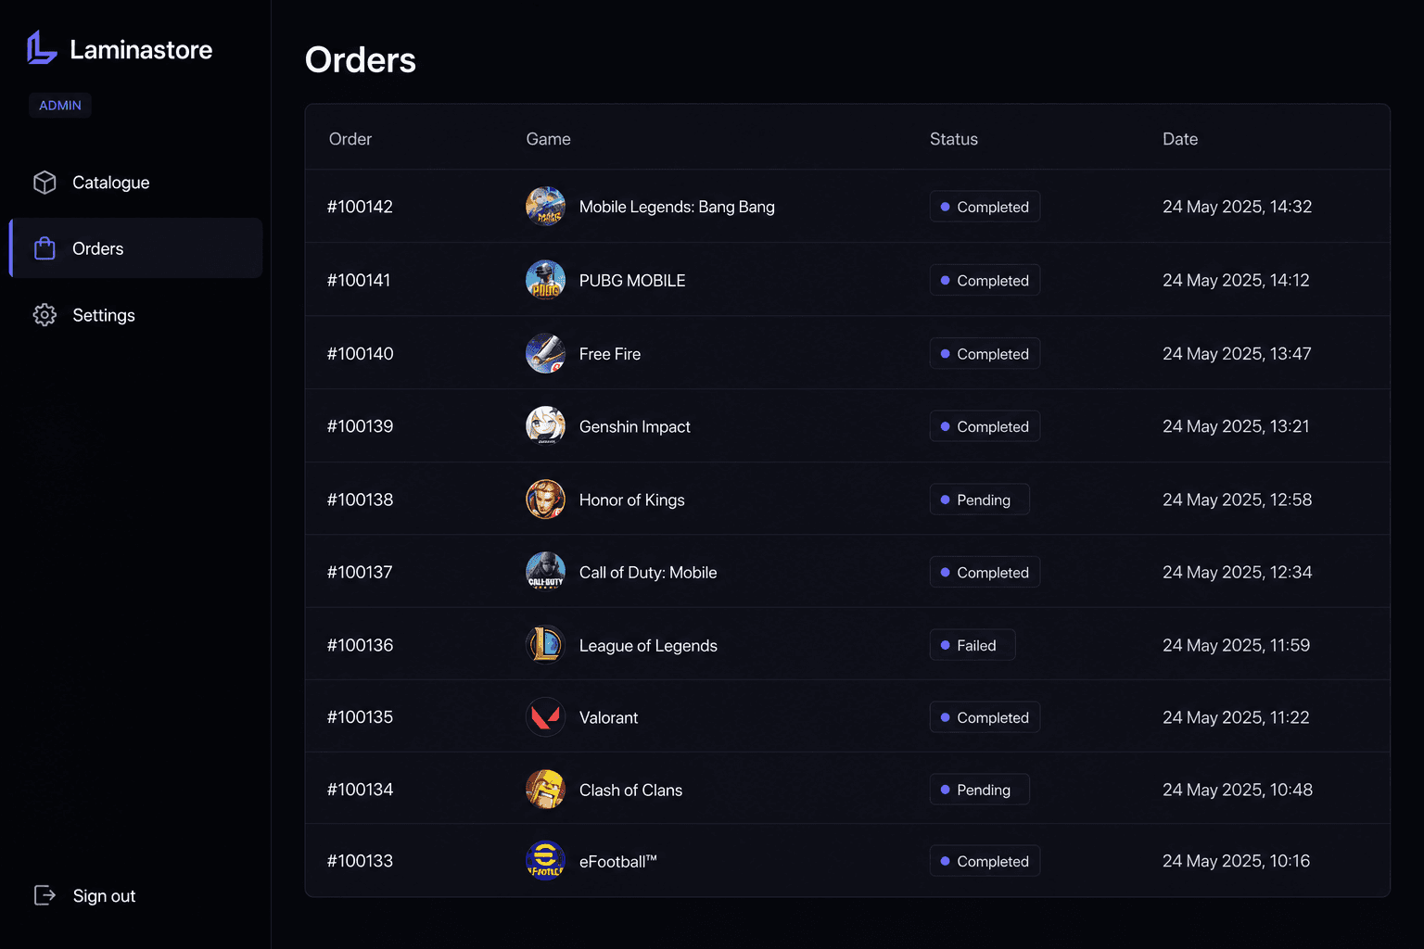1424x949 pixels.
Task: Click the Completed badge for PUBG MOBILE
Action: coord(985,280)
